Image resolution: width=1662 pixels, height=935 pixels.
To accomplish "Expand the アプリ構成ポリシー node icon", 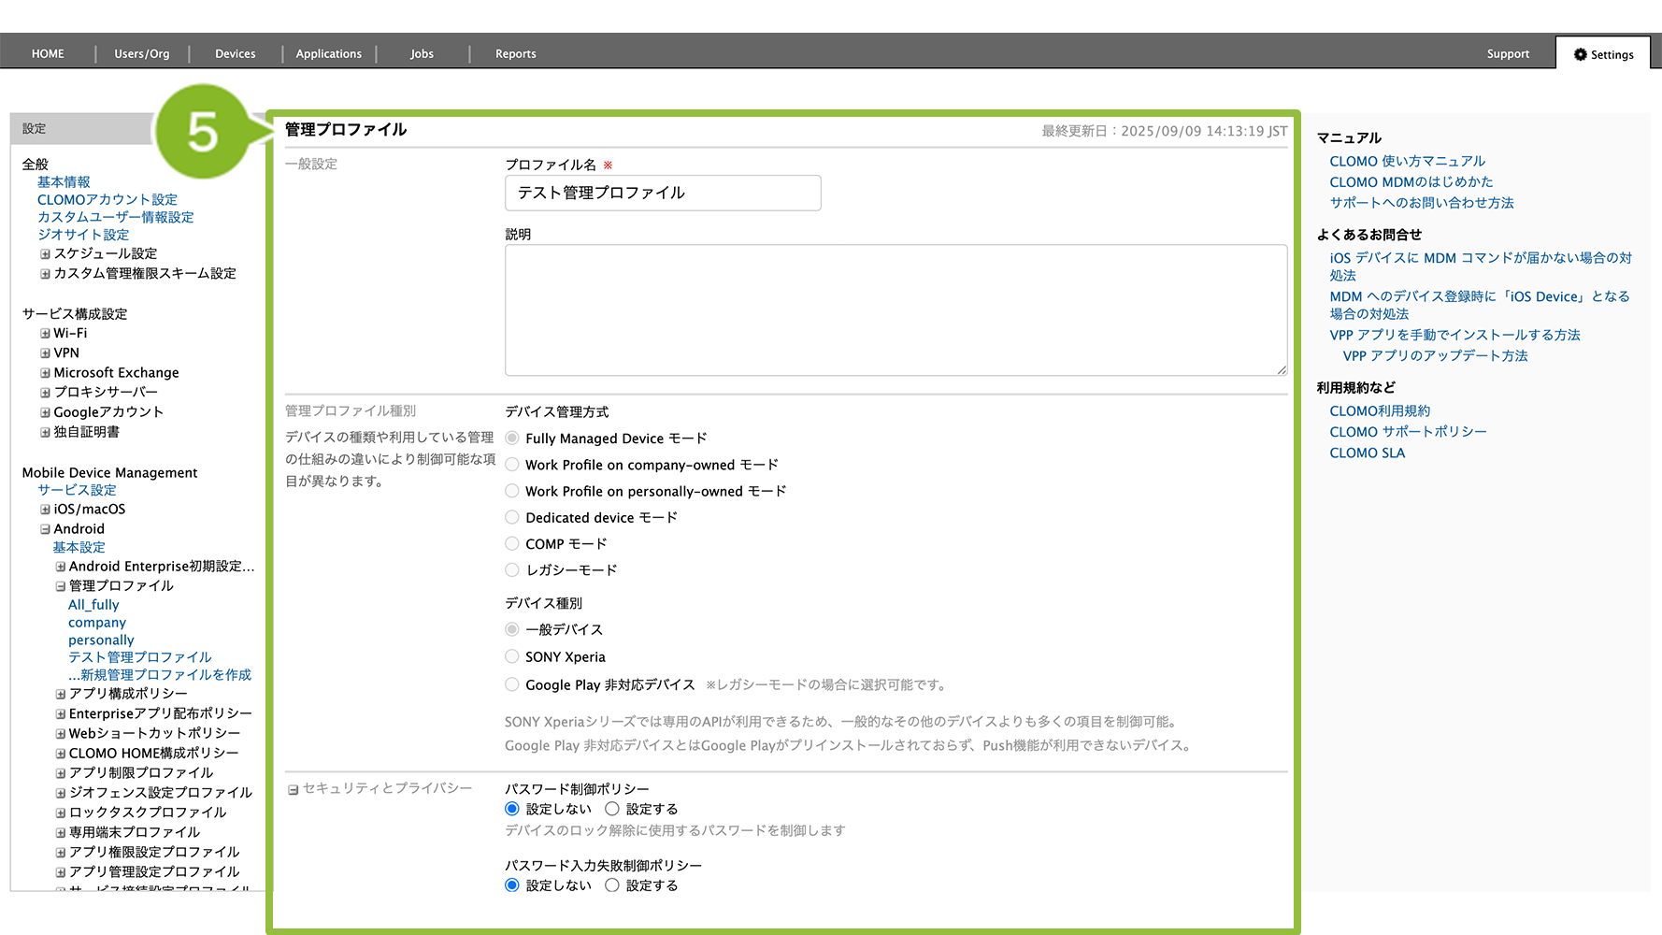I will [60, 694].
